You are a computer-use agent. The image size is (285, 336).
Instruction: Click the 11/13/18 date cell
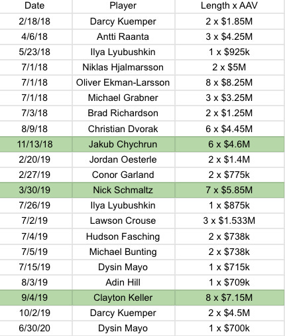34,144
